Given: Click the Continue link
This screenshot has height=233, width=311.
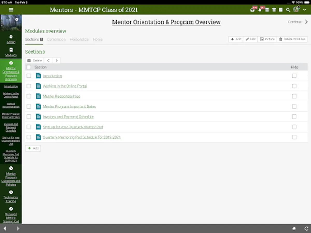Looking at the screenshot, I should [x=295, y=22].
